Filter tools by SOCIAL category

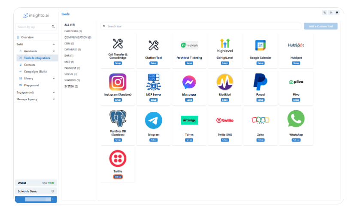coord(71,74)
